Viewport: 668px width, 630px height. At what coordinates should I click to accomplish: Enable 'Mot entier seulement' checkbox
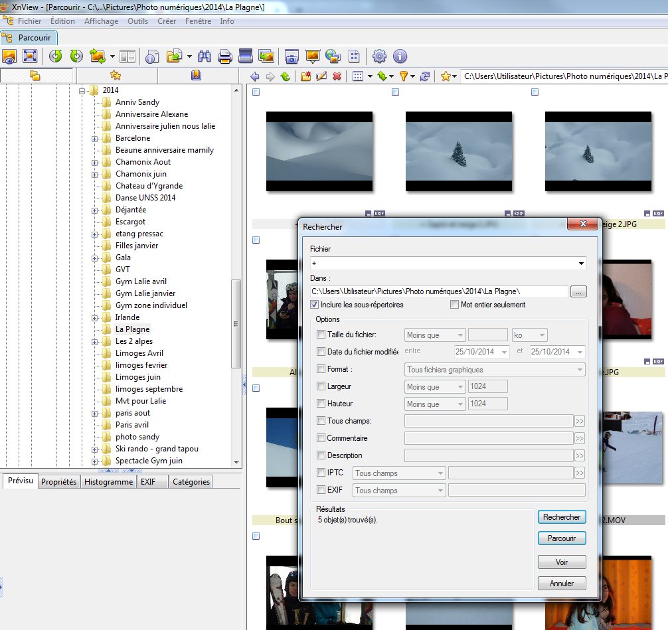(x=455, y=305)
